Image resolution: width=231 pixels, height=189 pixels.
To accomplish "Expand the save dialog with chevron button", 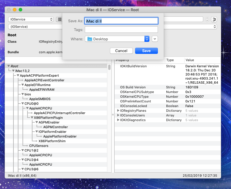I will [155, 39].
